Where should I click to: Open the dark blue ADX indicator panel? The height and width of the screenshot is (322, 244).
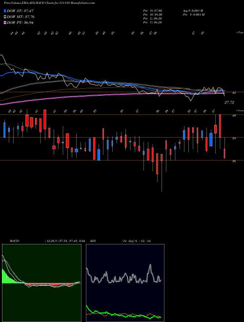tap(125, 283)
